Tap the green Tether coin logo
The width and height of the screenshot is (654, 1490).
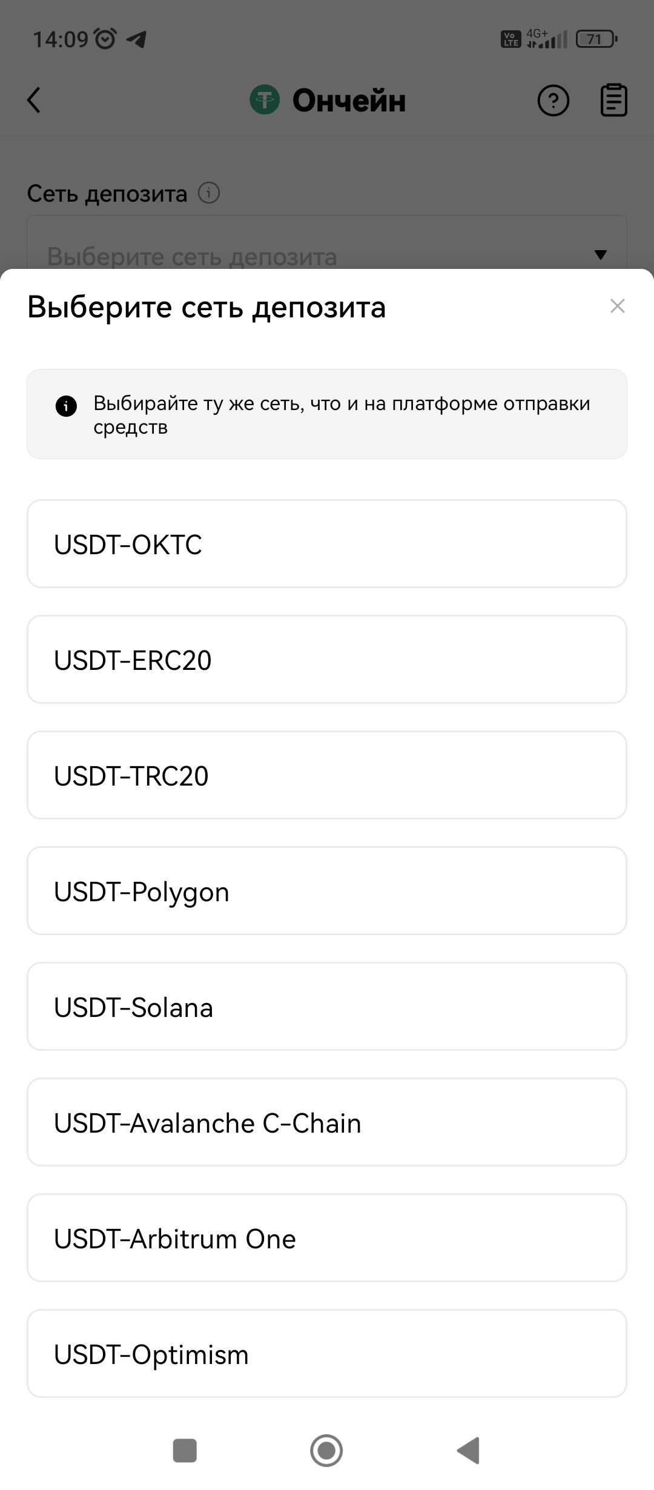coord(265,100)
